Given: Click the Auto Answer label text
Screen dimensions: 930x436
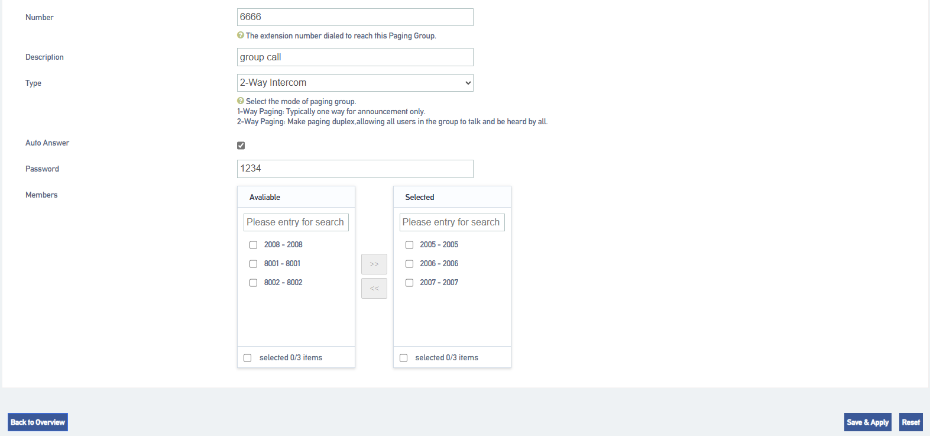Looking at the screenshot, I should tap(47, 143).
